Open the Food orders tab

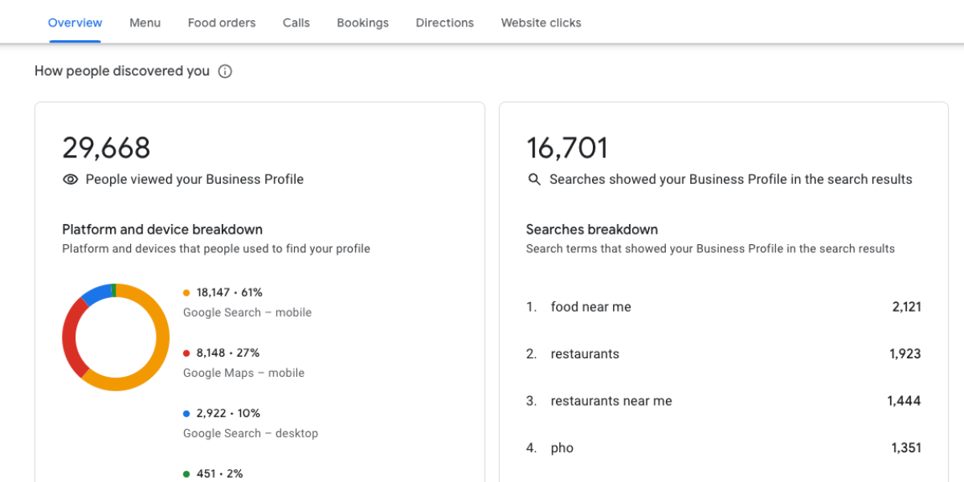coord(222,22)
